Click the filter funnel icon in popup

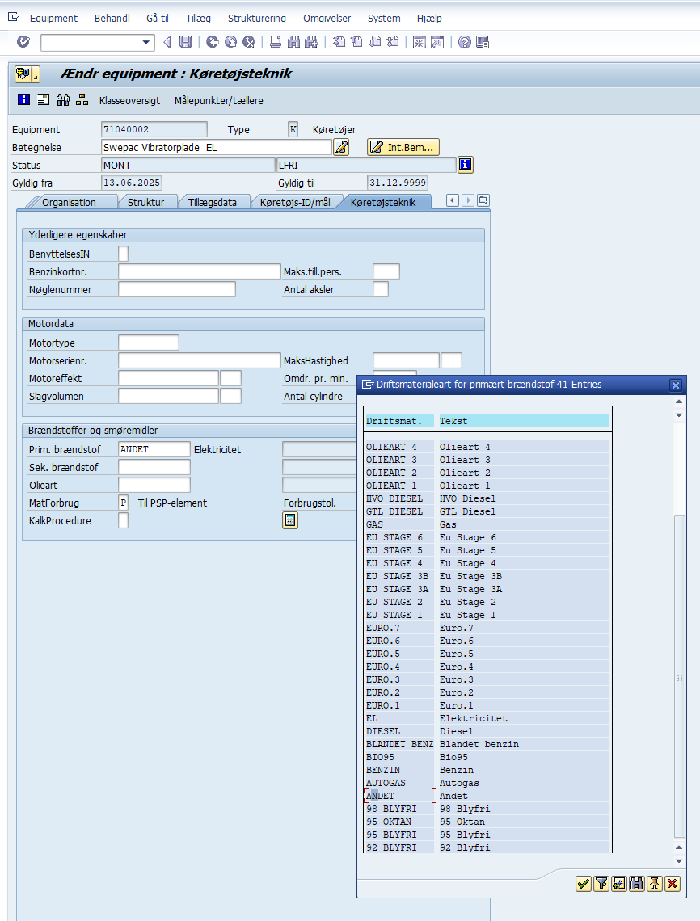tap(601, 884)
